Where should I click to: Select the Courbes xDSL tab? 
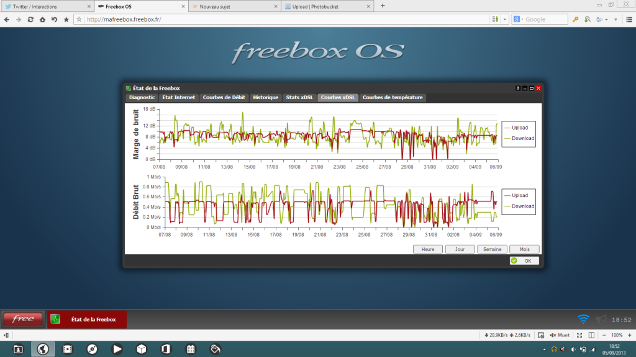tap(338, 97)
